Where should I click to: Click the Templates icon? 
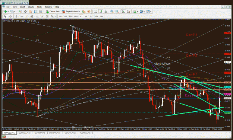point(148,12)
